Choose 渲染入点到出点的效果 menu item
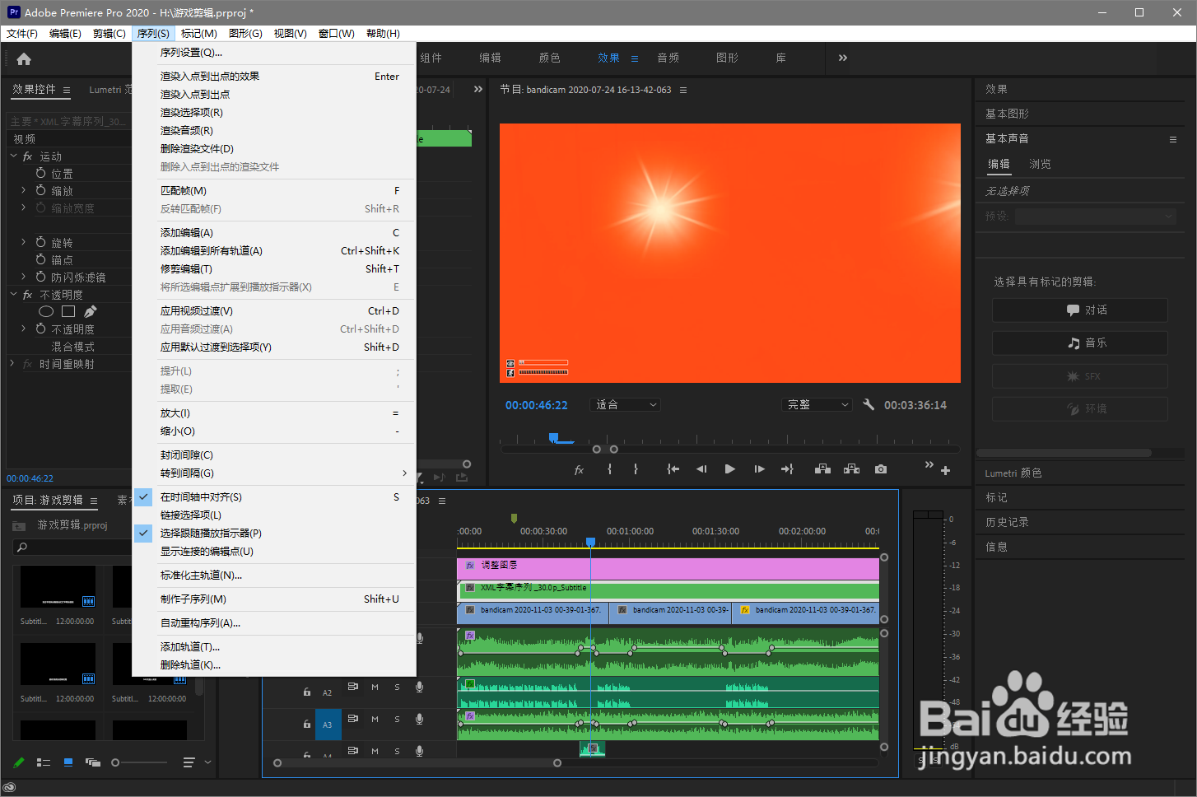Screen dimensions: 1197x797 coord(274,77)
